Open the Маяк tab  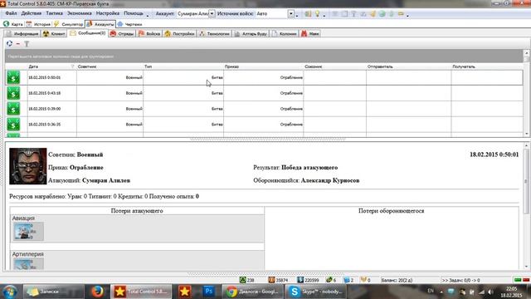(310, 33)
